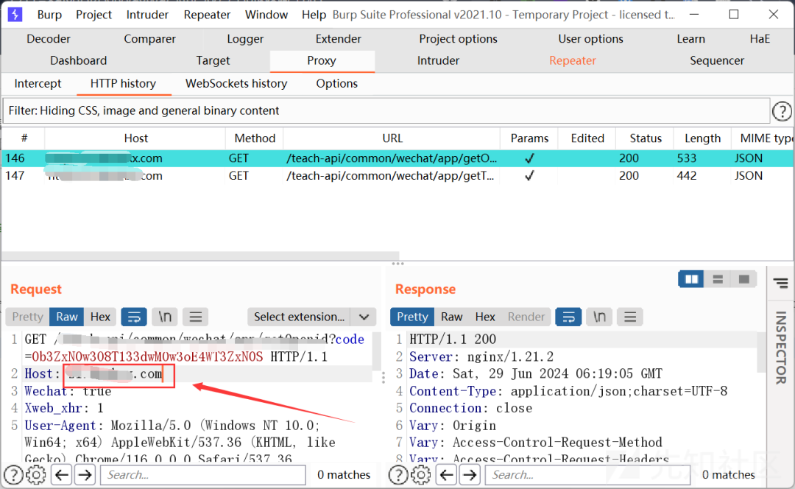Switch to side-by-side split layout icon
The image size is (795, 489).
pyautogui.click(x=691, y=279)
